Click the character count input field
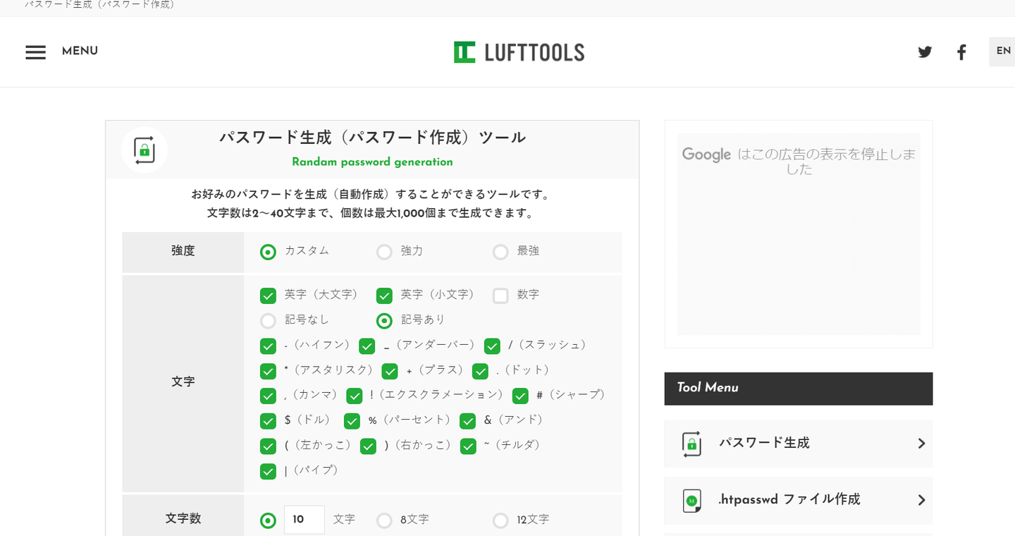Viewport: 1015px width, 536px height. pos(304,520)
